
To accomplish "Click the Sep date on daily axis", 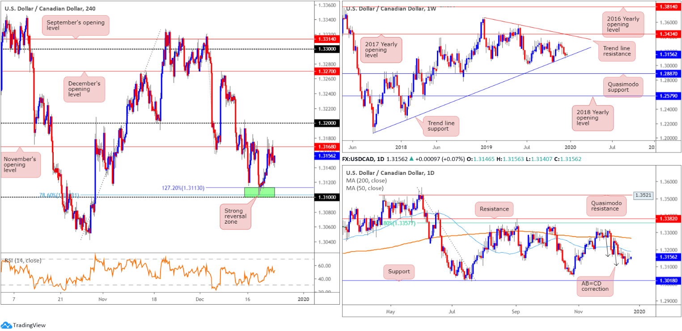I will tap(516, 311).
